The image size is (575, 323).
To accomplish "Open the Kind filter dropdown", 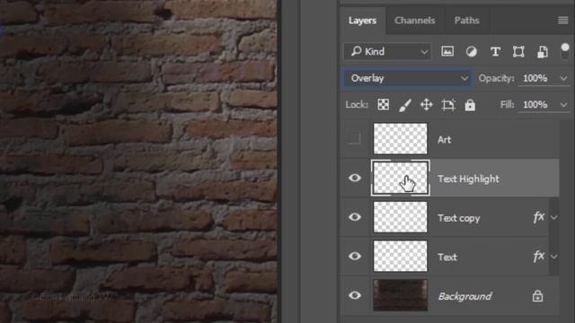I will pos(387,51).
